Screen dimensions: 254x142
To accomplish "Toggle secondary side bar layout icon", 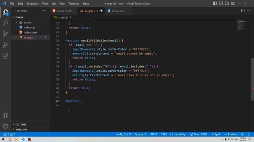I will 227,4.
